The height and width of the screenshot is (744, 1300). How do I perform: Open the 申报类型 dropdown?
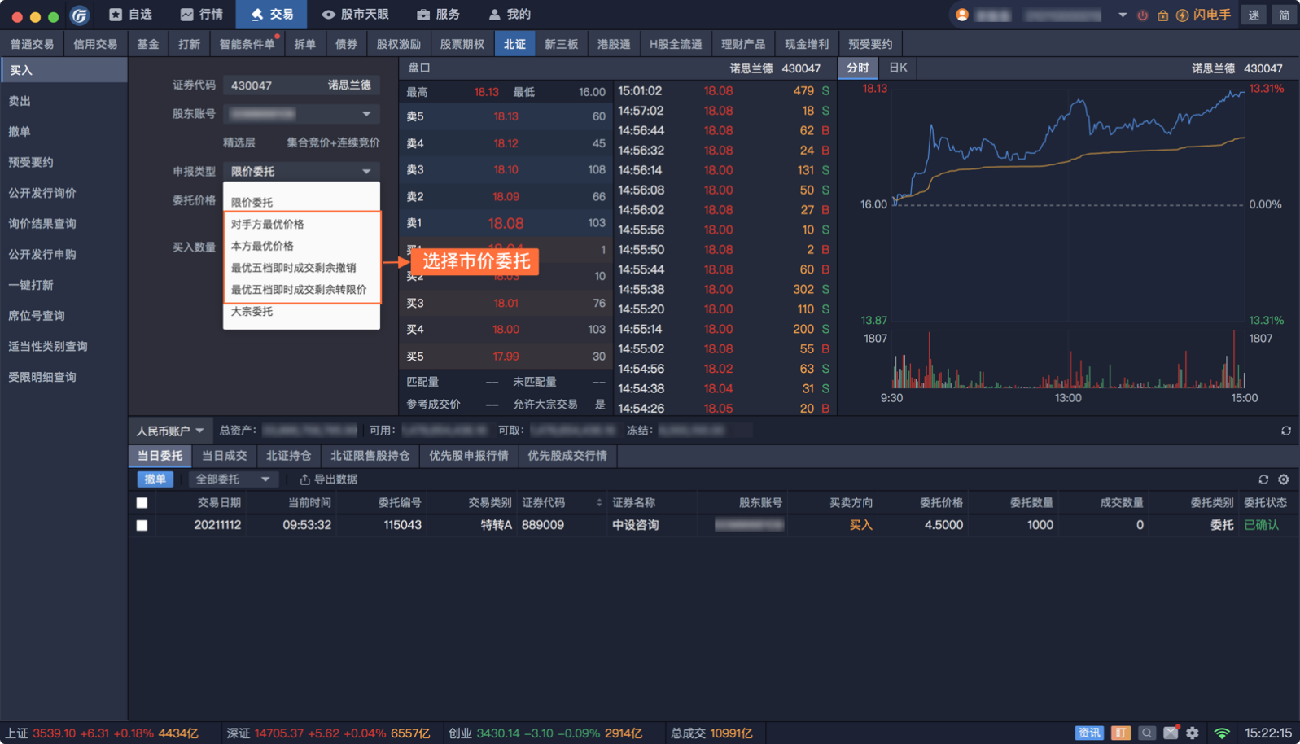click(x=301, y=171)
